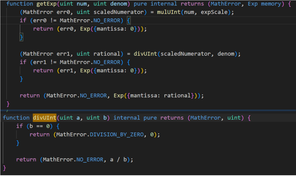Click the mulUInt function call

click(x=169, y=12)
